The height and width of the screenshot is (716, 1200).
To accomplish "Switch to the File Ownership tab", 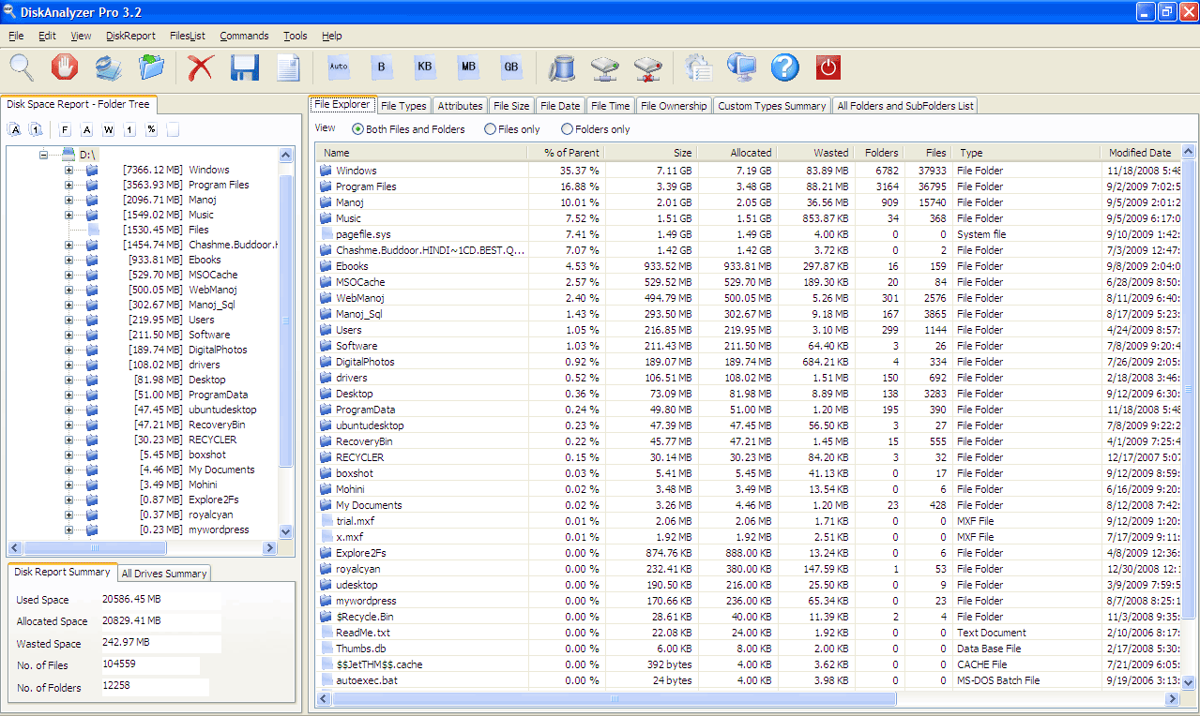I will click(x=674, y=106).
